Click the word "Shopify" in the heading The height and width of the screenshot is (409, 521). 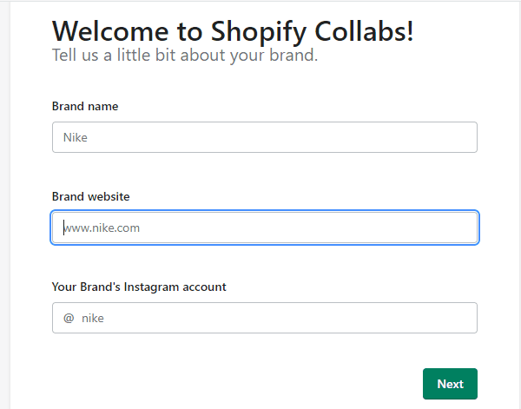click(259, 32)
